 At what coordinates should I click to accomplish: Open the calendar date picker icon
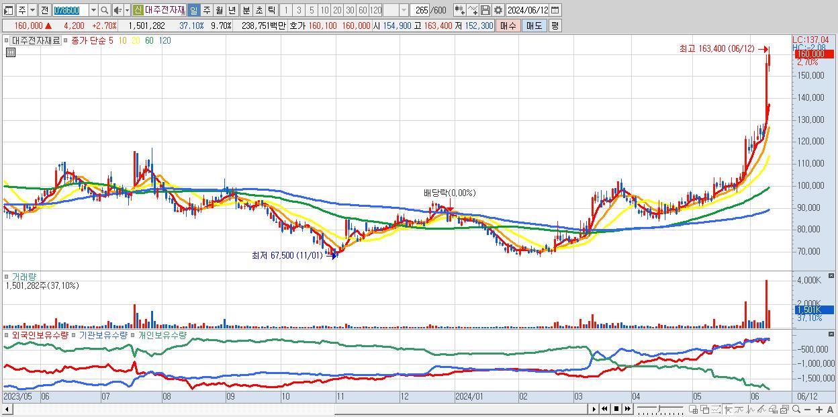[x=555, y=10]
